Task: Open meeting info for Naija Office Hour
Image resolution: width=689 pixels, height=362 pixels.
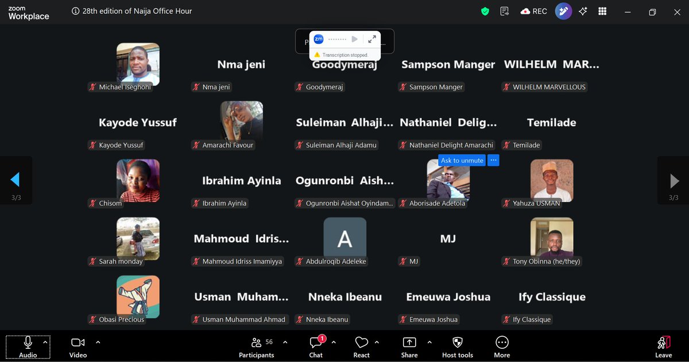Action: 76,11
